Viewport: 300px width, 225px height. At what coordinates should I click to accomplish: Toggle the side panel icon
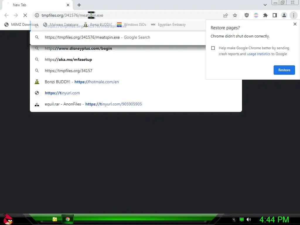coord(275,15)
